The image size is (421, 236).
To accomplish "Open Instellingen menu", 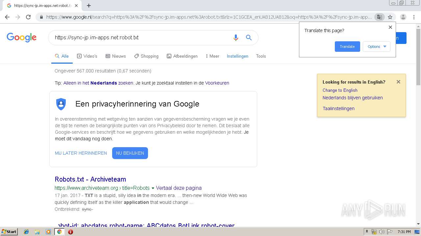I will [x=237, y=56].
